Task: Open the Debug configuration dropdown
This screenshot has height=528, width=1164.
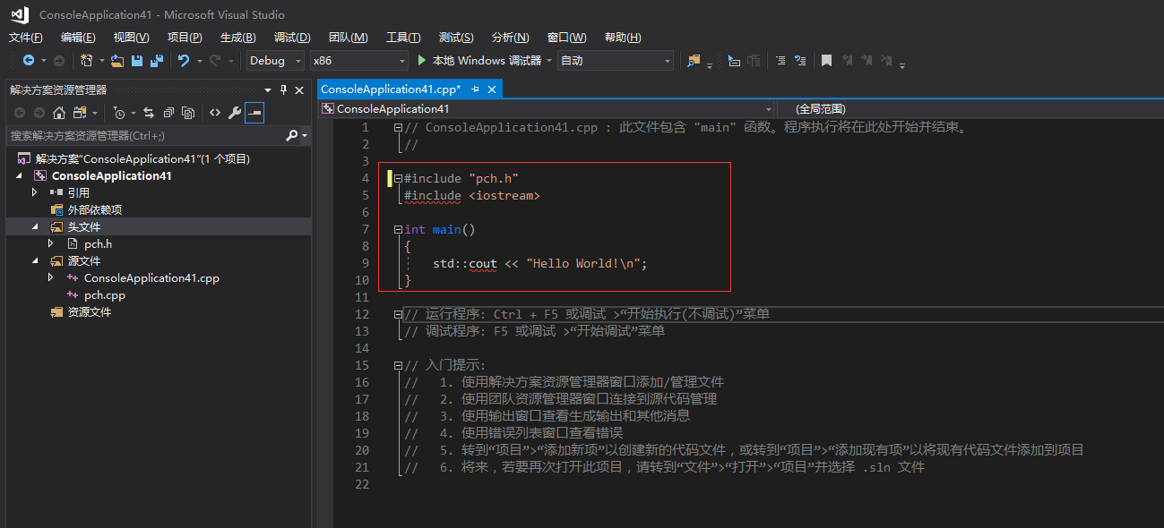Action: point(275,60)
